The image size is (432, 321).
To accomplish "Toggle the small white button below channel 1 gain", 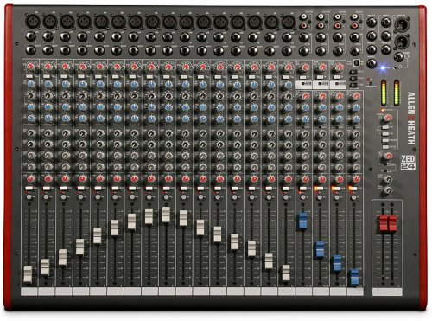I will click(29, 76).
